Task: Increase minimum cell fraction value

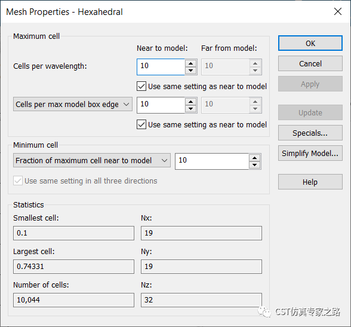Action: tap(254, 158)
